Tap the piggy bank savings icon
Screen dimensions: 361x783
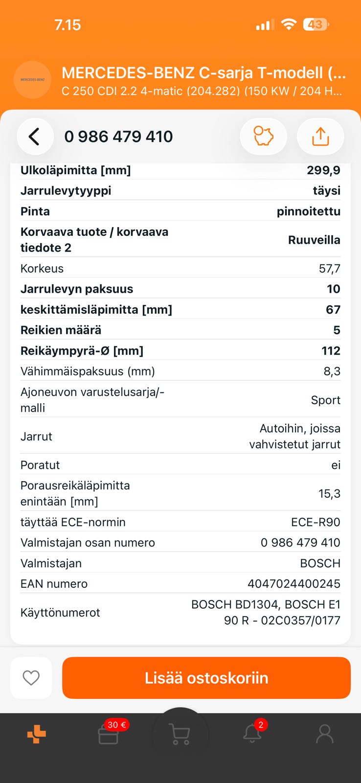point(263,137)
